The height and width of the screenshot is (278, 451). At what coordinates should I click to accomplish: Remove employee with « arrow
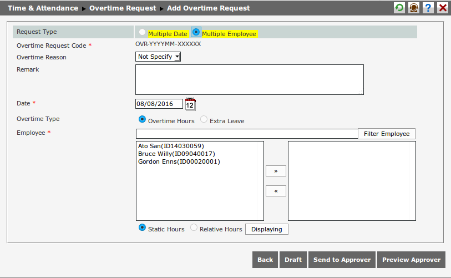276,191
